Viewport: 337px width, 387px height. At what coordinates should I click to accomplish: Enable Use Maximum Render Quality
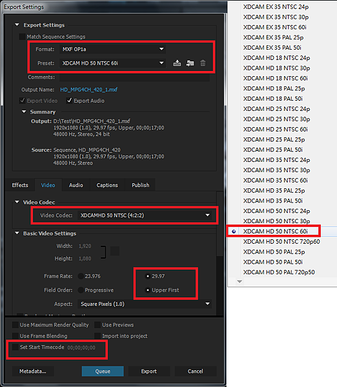15,325
